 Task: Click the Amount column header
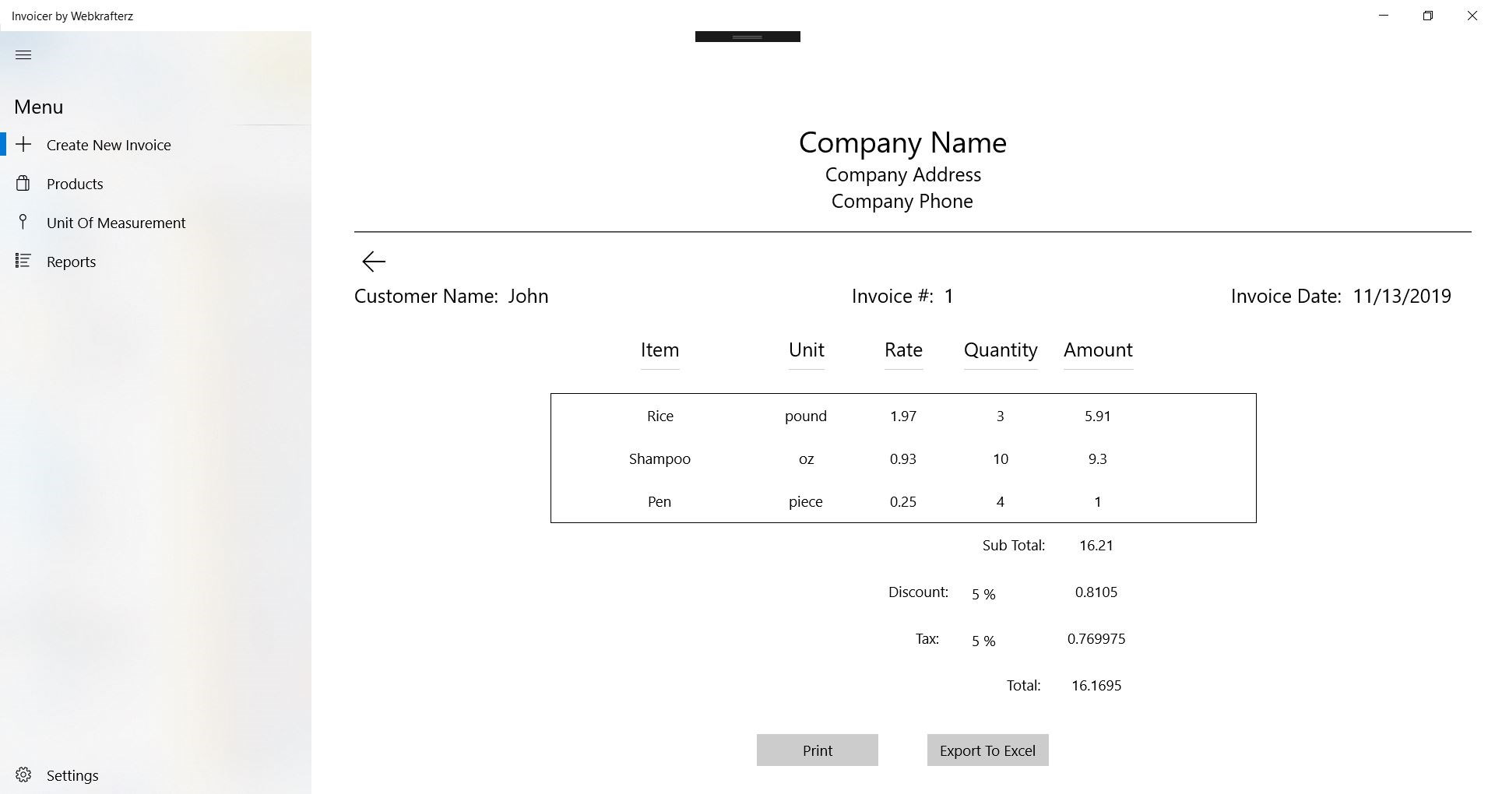[1098, 350]
